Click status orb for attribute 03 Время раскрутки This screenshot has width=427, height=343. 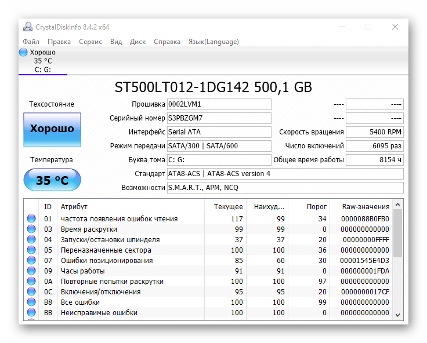click(31, 229)
